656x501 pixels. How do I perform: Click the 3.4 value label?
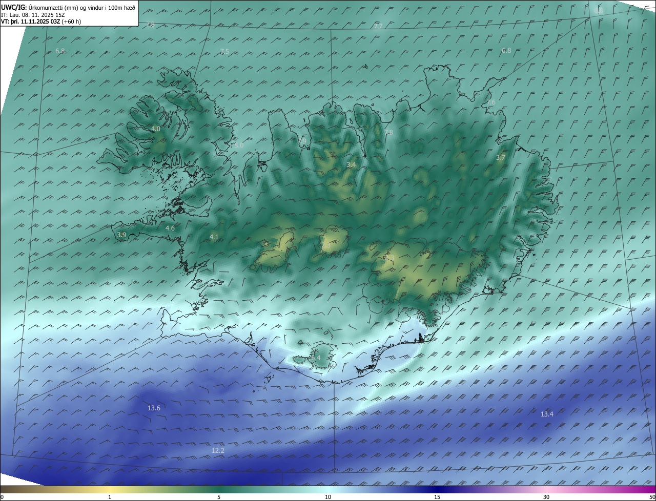351,165
